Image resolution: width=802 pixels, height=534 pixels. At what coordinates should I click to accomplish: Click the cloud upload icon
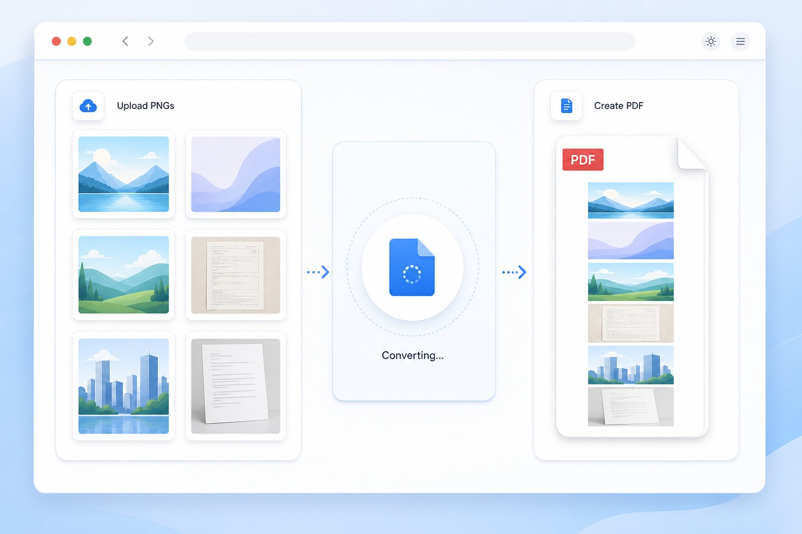88,106
